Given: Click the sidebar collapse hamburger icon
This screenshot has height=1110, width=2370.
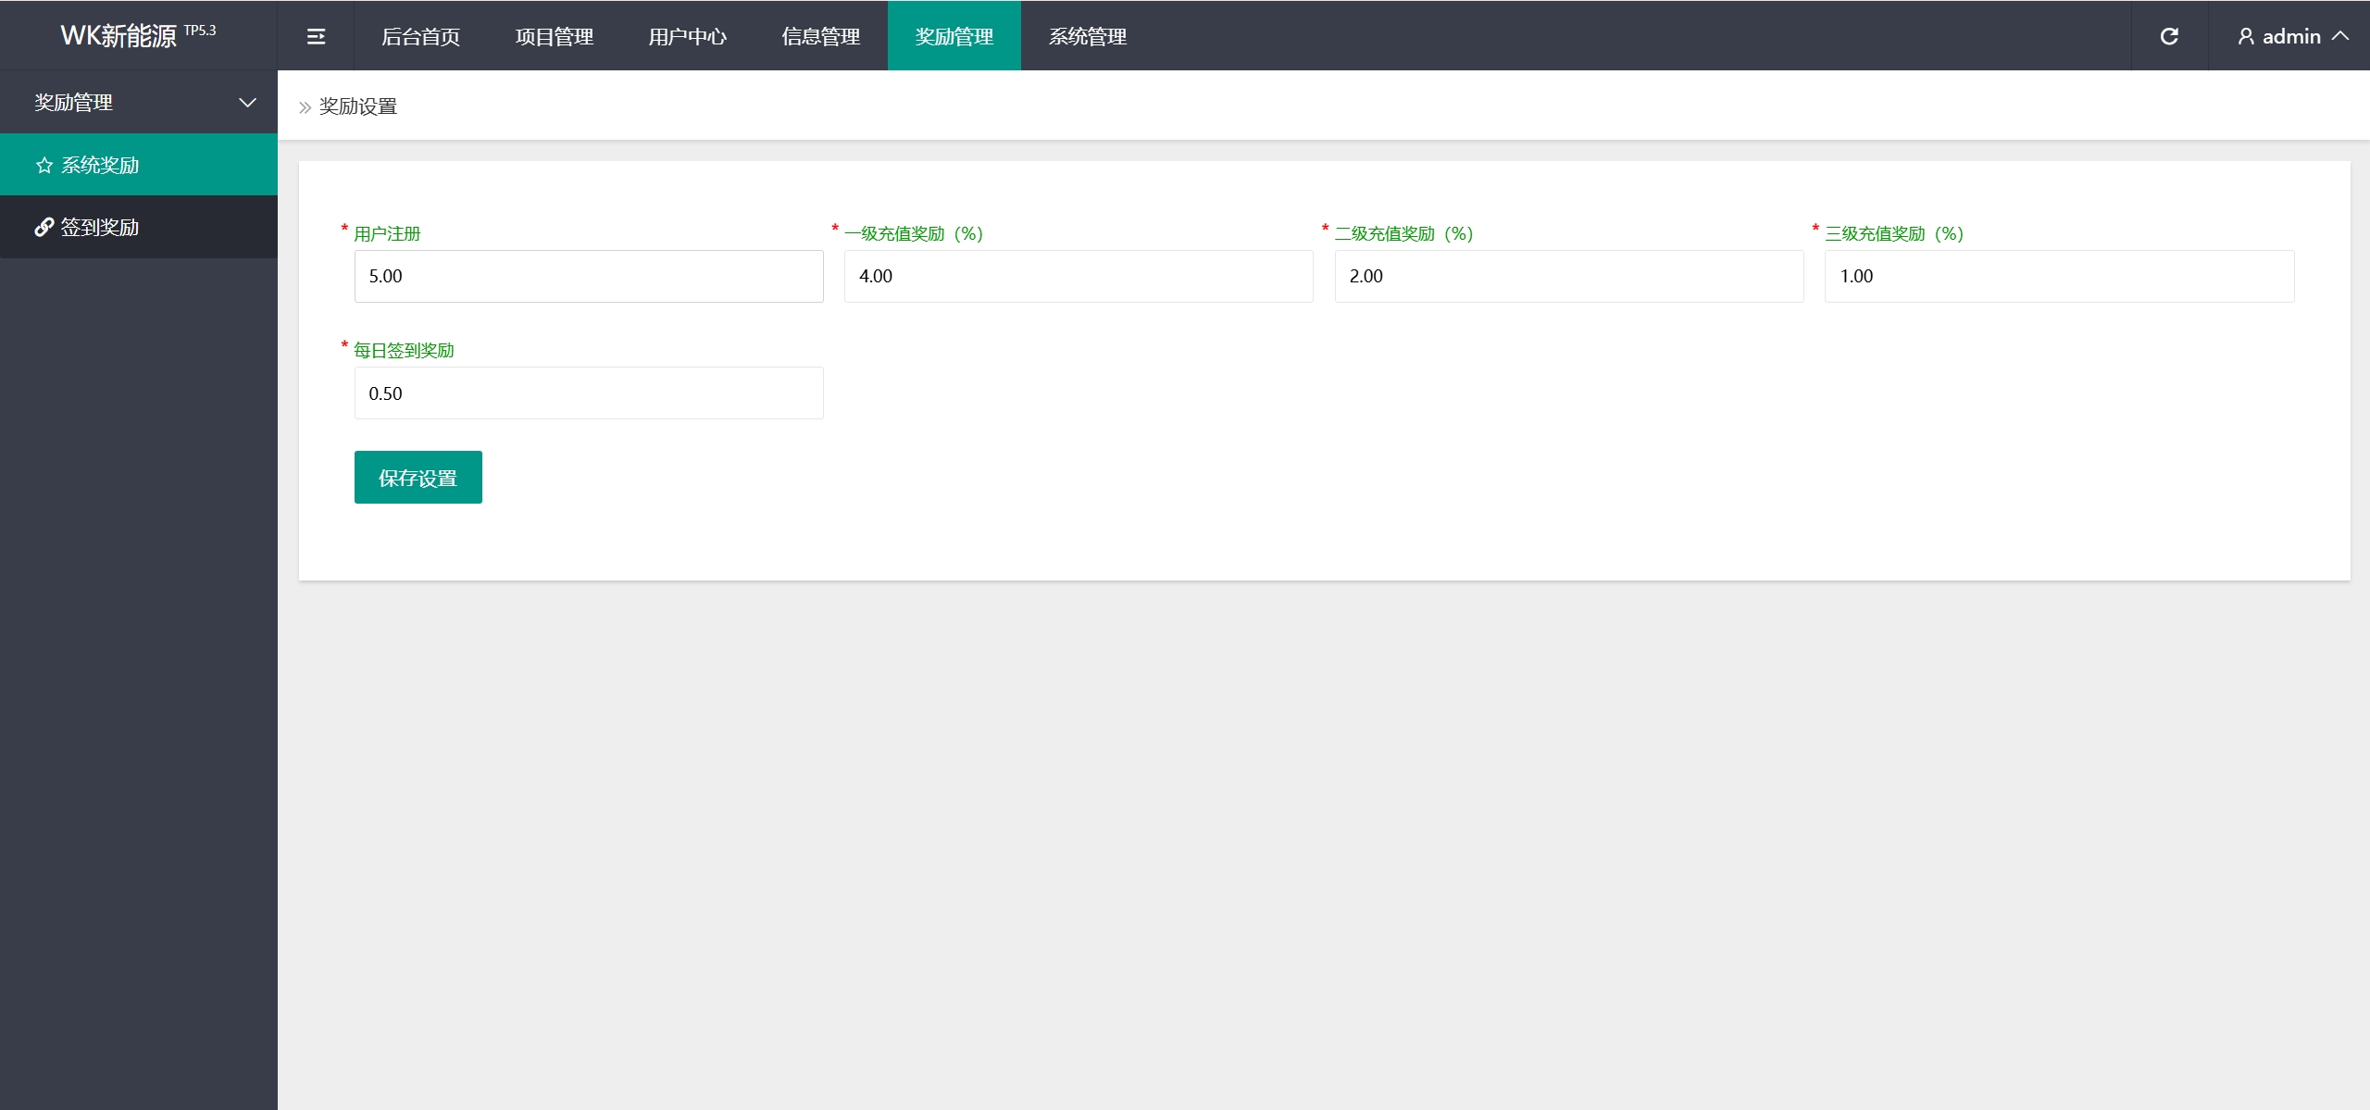Looking at the screenshot, I should point(316,36).
